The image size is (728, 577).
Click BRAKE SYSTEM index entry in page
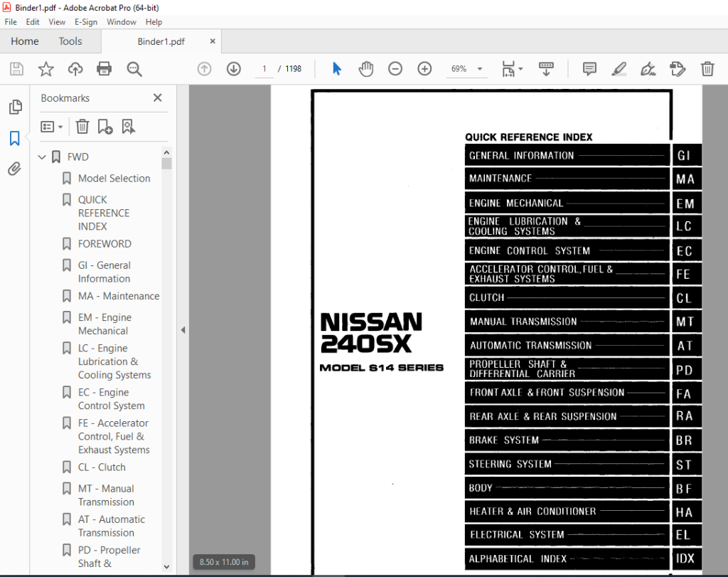pyautogui.click(x=567, y=440)
